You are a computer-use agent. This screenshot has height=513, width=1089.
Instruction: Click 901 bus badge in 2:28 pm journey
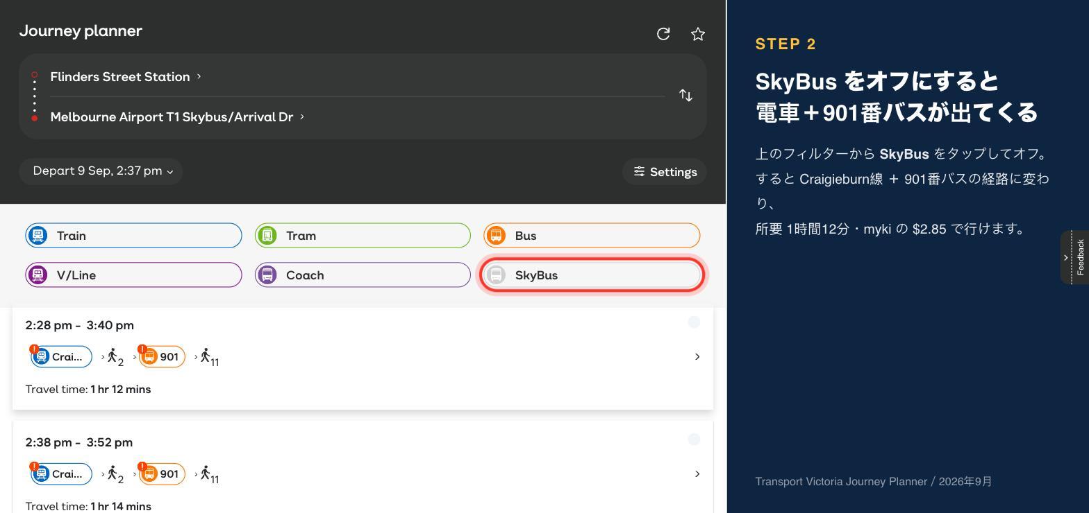click(x=162, y=357)
